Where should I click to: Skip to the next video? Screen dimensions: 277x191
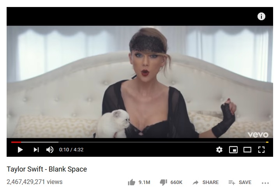click(36, 150)
